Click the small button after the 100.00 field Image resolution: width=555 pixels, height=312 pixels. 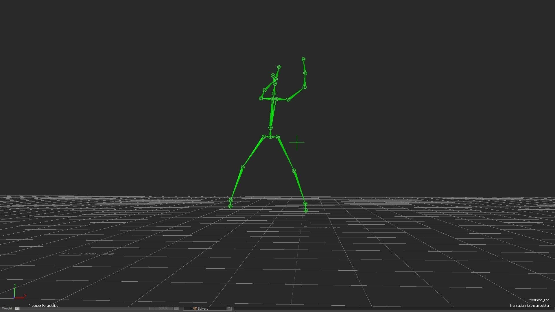176,309
